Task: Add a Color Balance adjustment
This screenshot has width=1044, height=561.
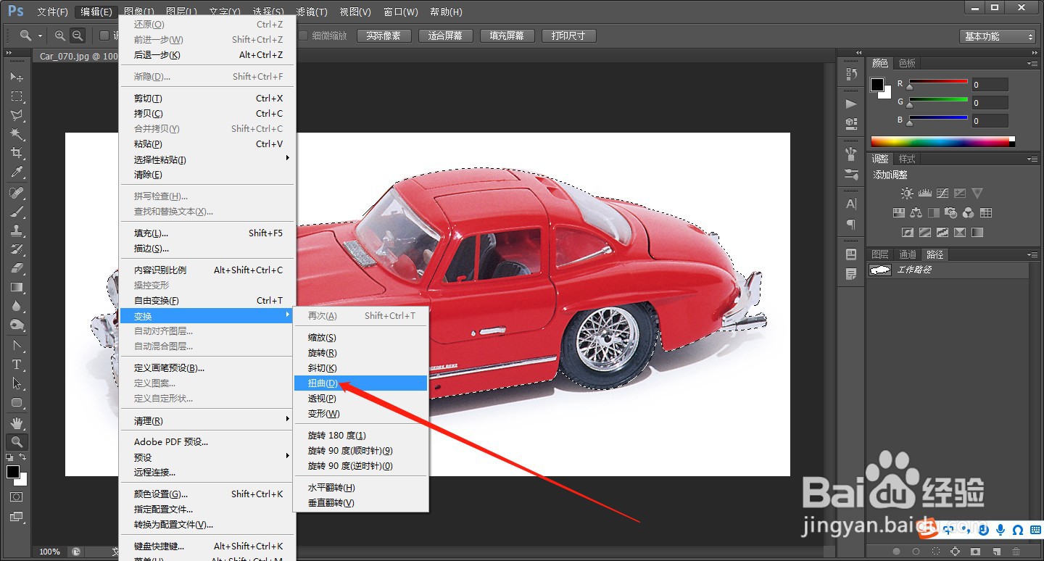Action: coord(916,213)
